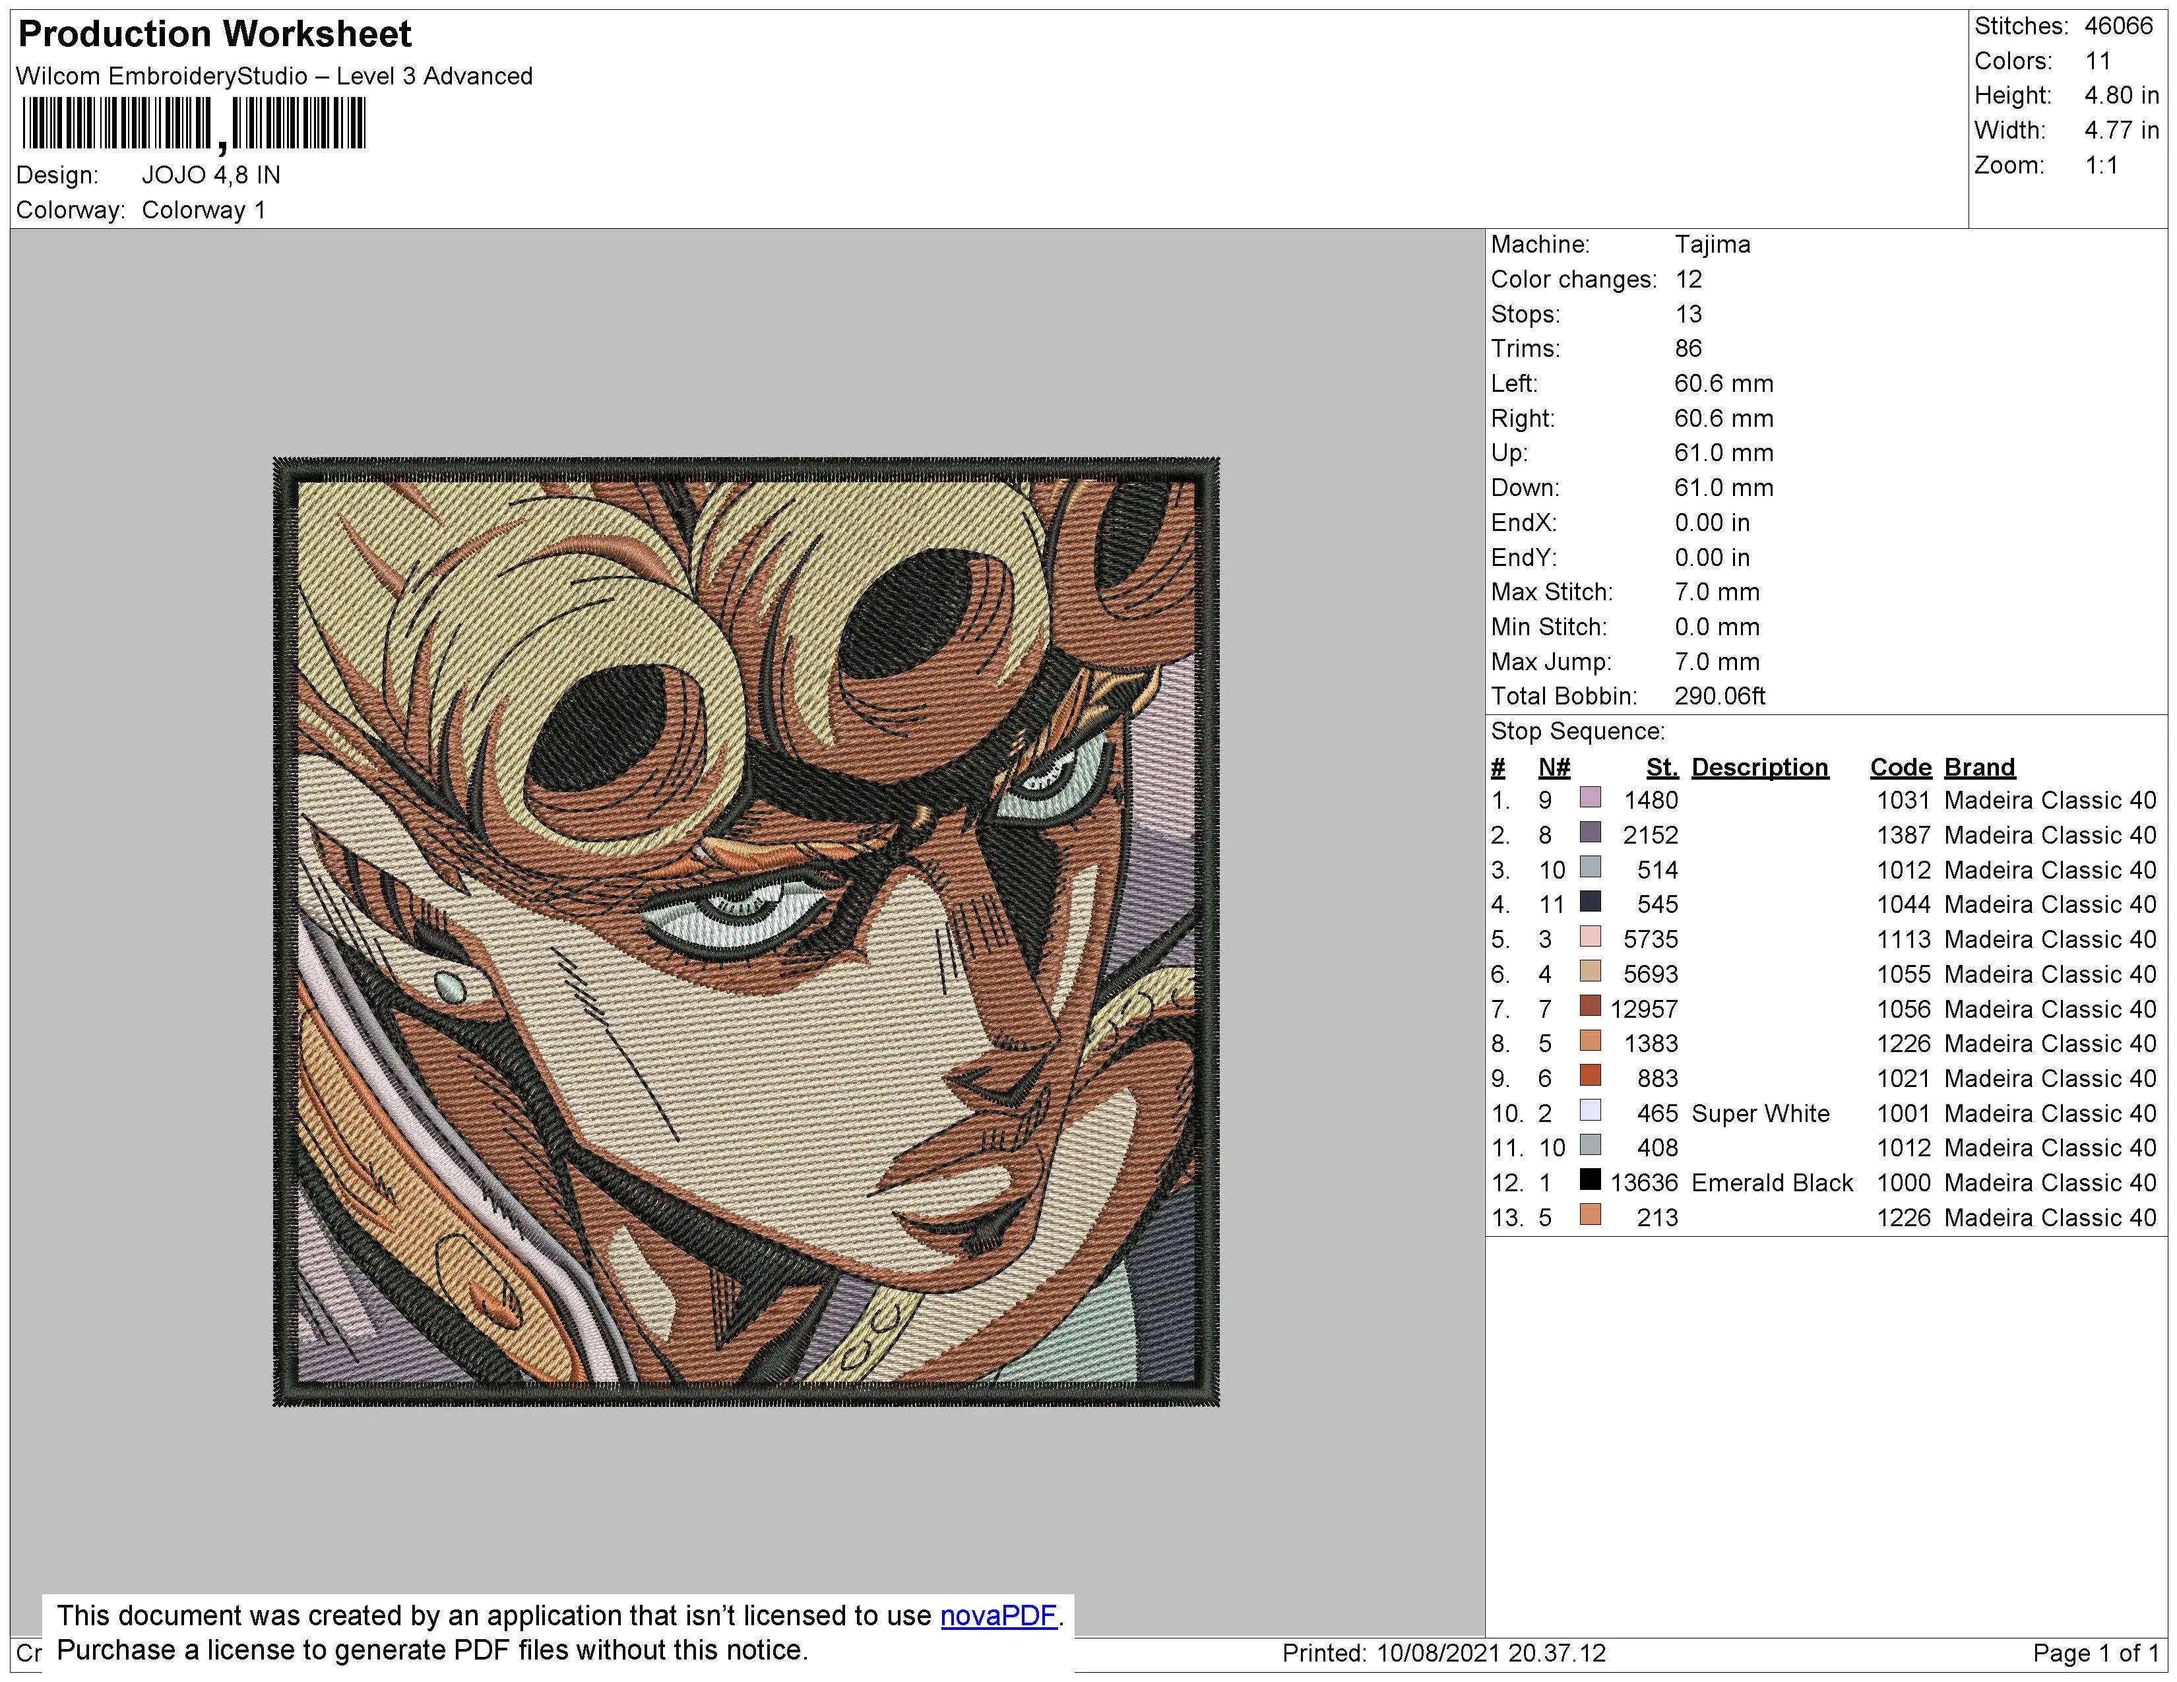The image size is (2177, 1682).
Task: Click the Zoom value '1:1'
Action: click(2101, 166)
